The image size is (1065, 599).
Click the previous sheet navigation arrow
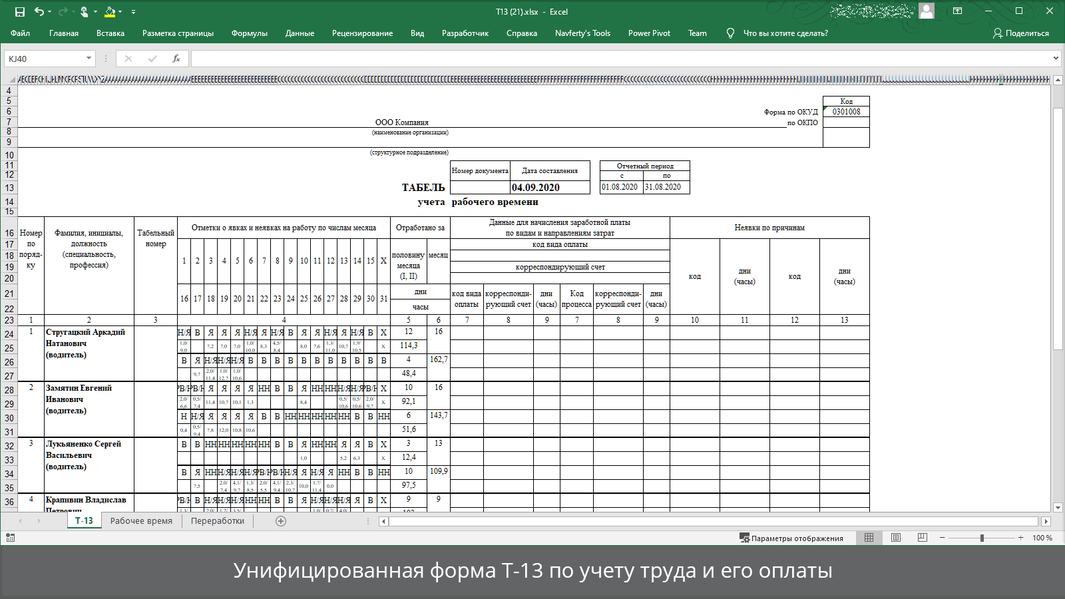click(x=21, y=521)
